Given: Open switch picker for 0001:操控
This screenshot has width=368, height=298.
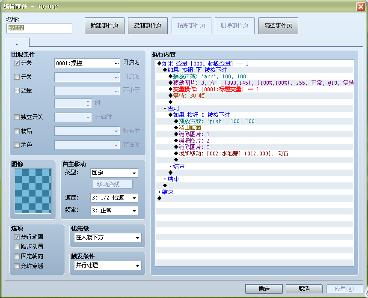Looking at the screenshot, I should (117, 63).
